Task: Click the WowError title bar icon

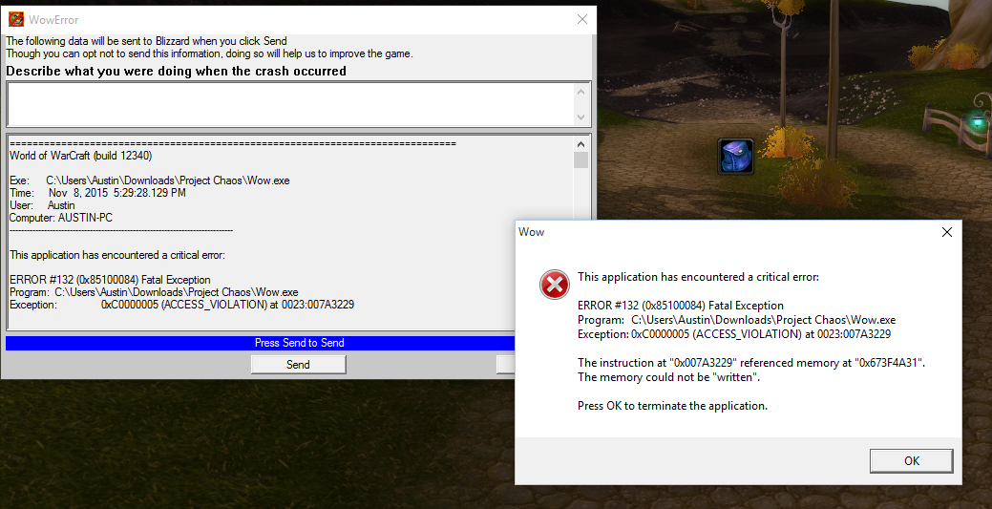Action: pyautogui.click(x=16, y=20)
